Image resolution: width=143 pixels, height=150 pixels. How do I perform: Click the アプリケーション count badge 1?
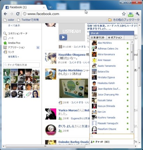38,48
